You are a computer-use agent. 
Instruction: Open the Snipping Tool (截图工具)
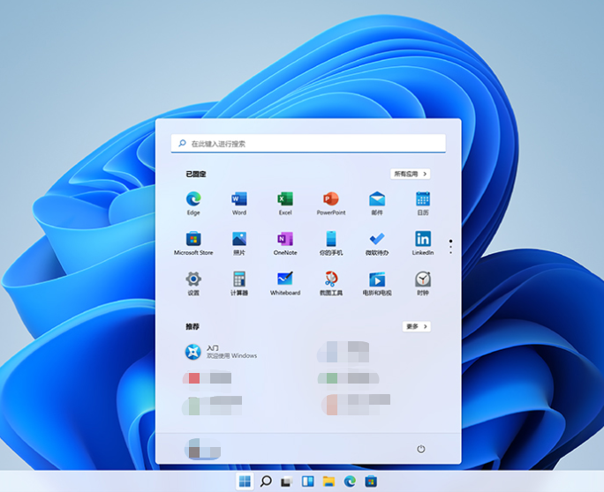click(x=331, y=284)
